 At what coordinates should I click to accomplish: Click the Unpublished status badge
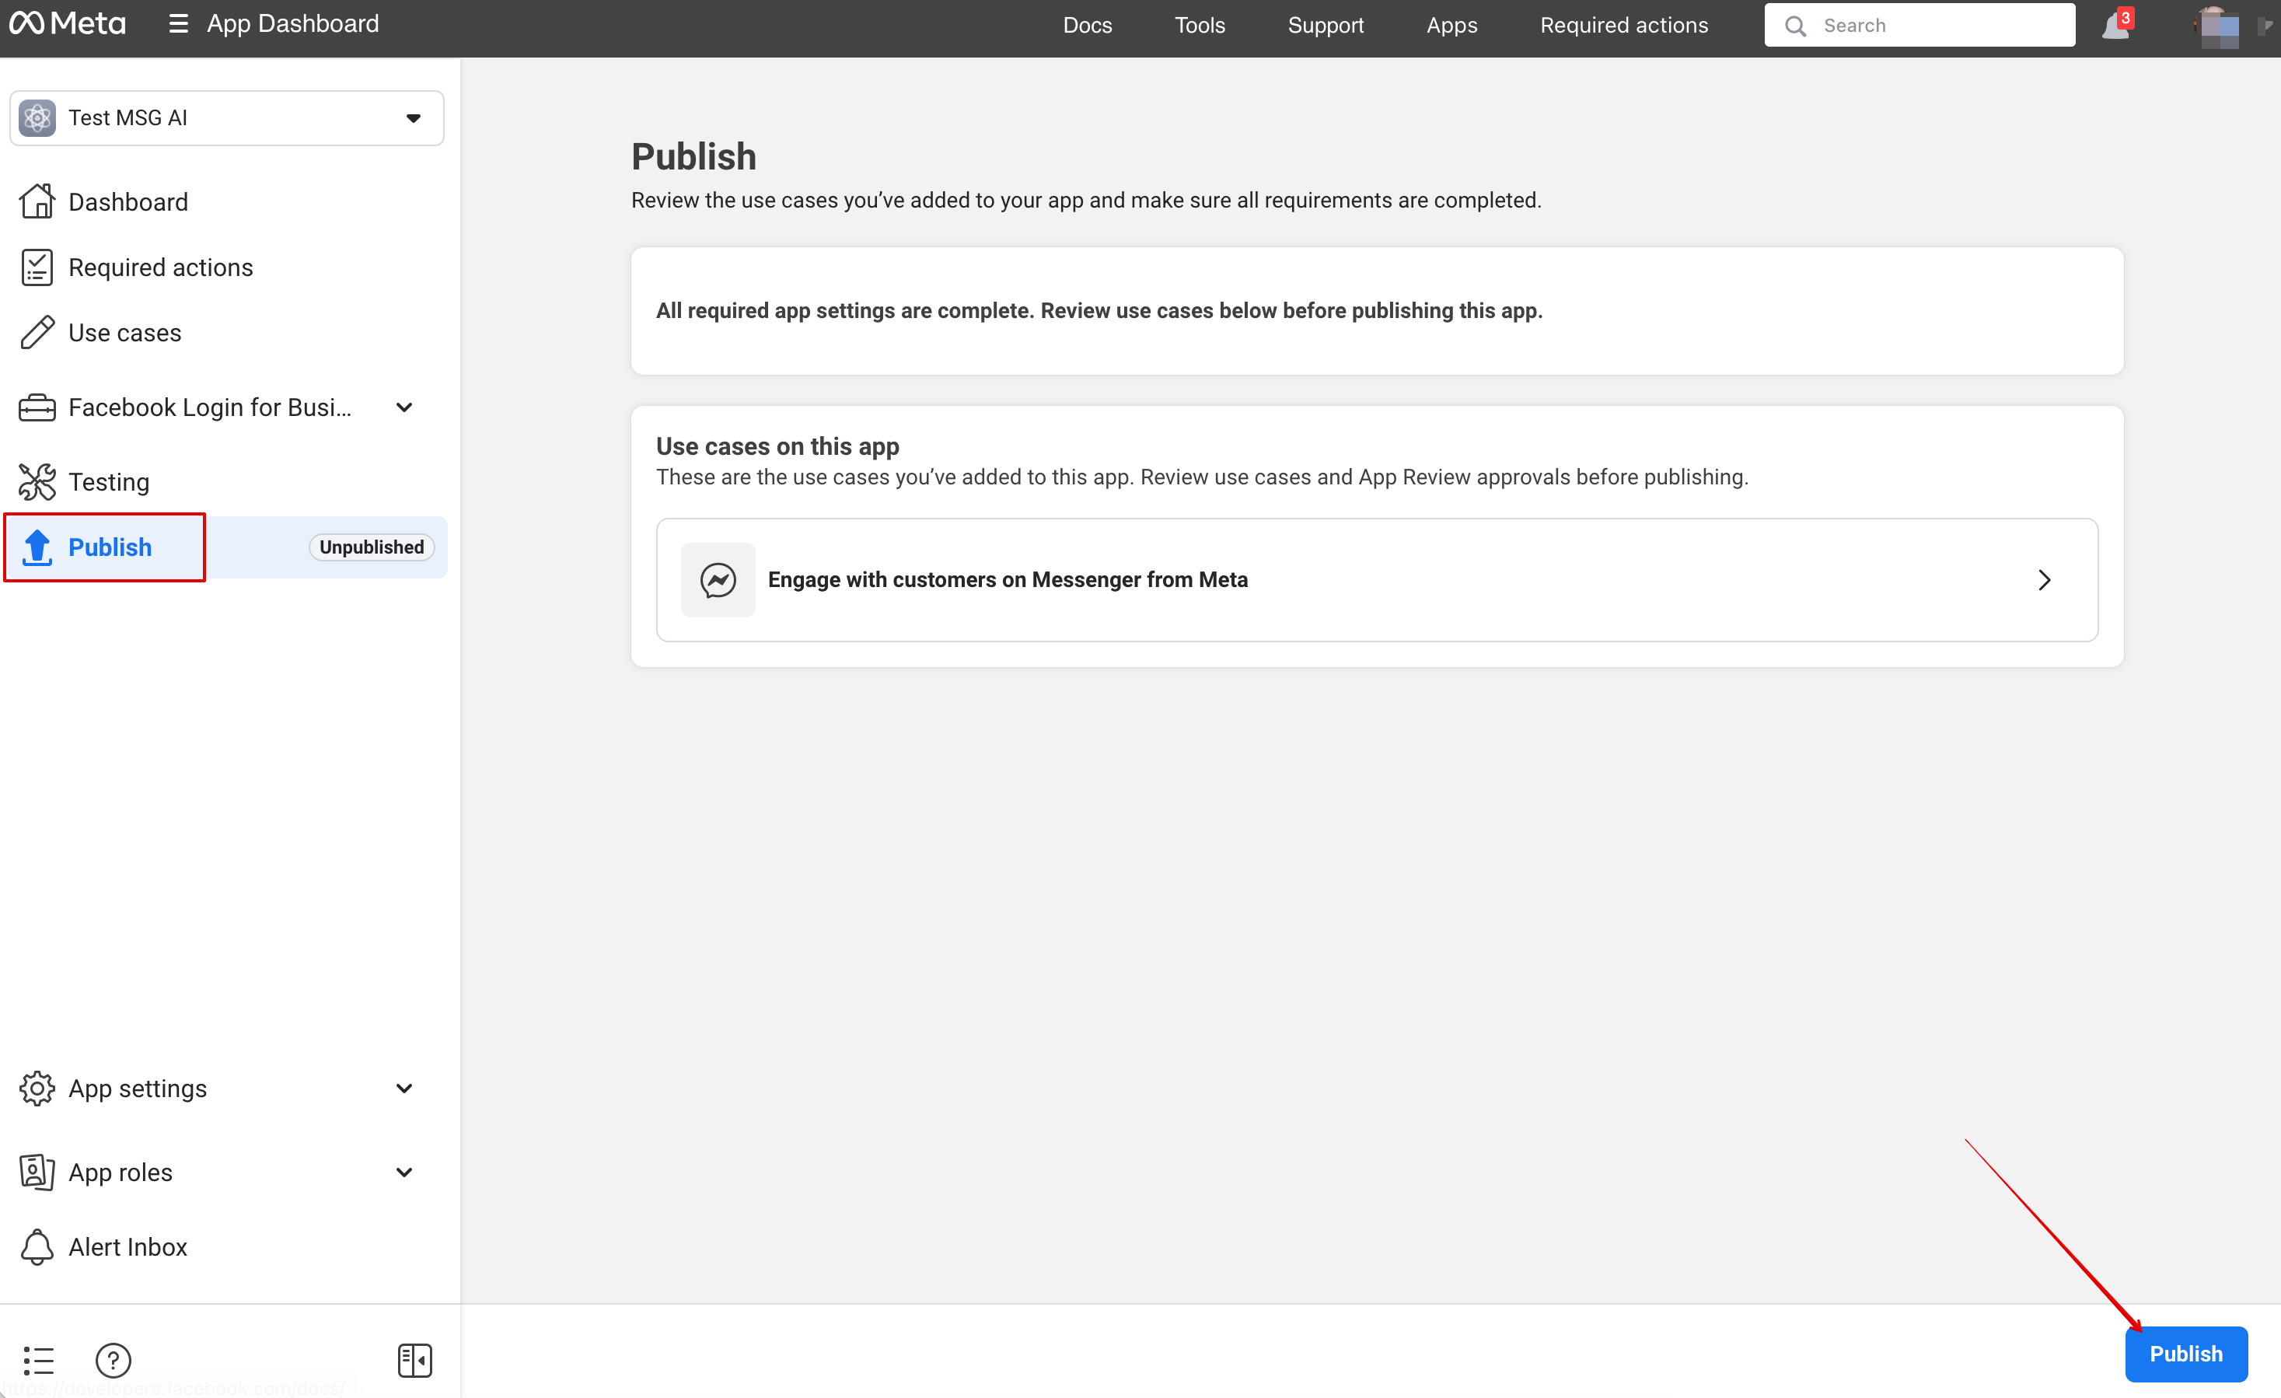click(x=371, y=547)
